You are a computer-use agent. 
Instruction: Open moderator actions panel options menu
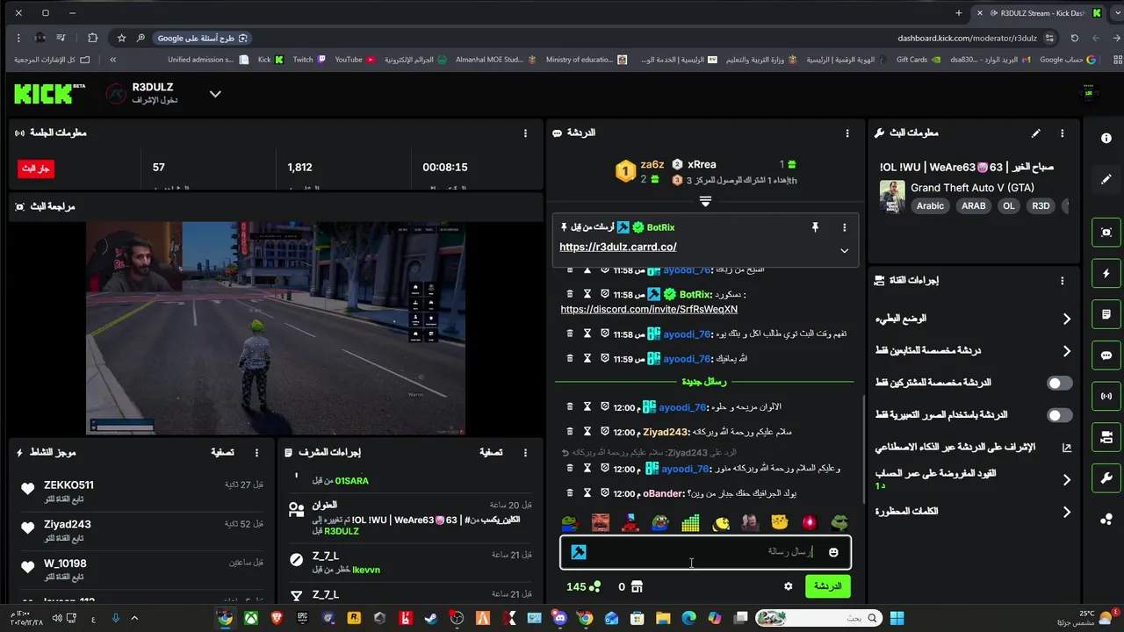(526, 453)
